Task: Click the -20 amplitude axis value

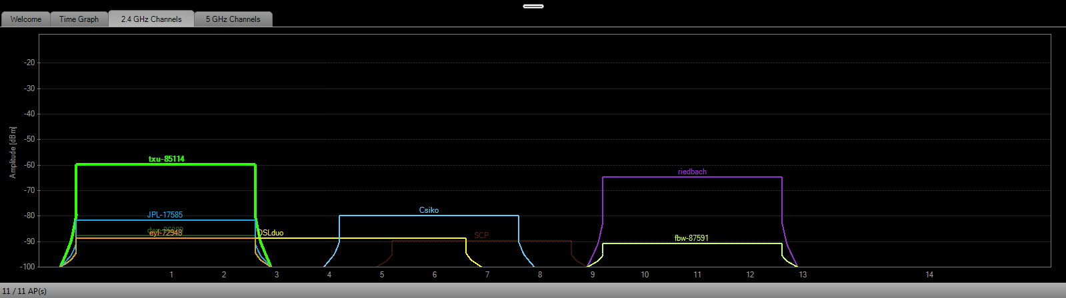Action: click(x=28, y=63)
